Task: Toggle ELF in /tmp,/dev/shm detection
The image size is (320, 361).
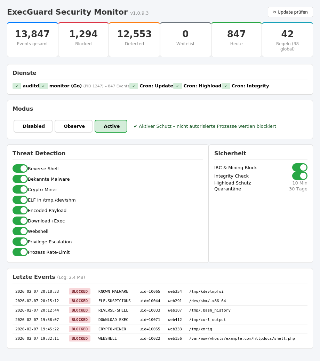Action: [20, 200]
